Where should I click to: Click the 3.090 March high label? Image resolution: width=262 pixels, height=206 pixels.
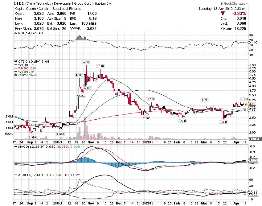tap(205, 100)
